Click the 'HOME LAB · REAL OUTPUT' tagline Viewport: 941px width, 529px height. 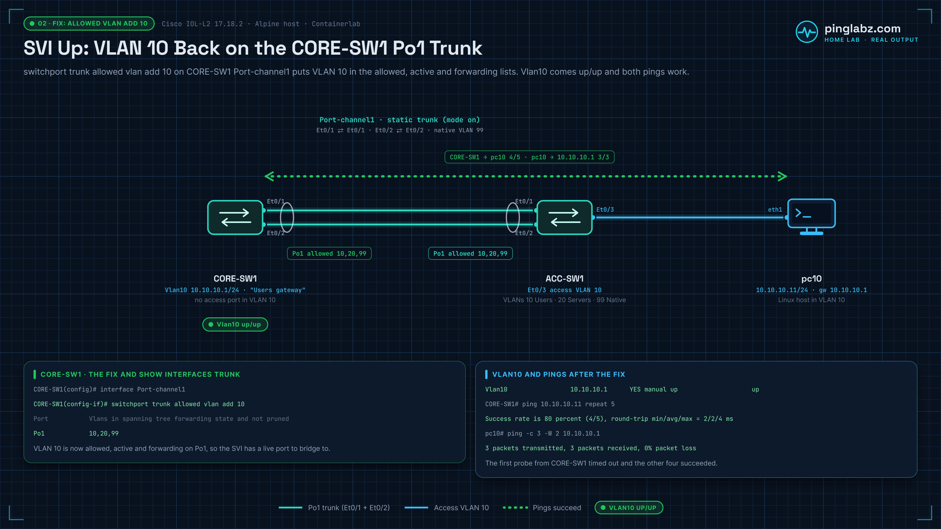click(x=871, y=40)
